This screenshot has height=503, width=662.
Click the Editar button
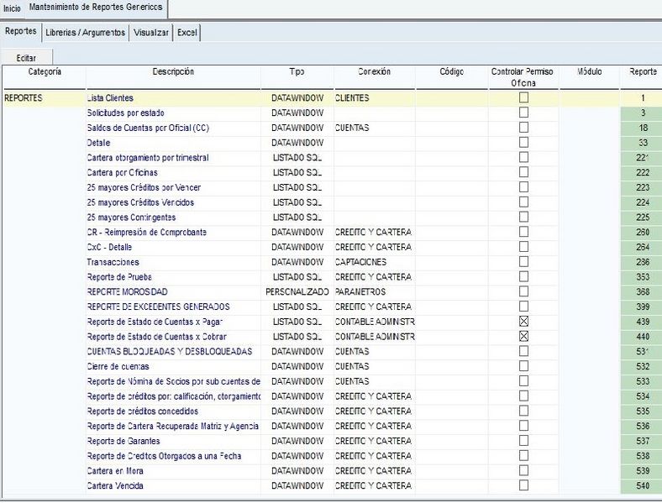point(27,57)
